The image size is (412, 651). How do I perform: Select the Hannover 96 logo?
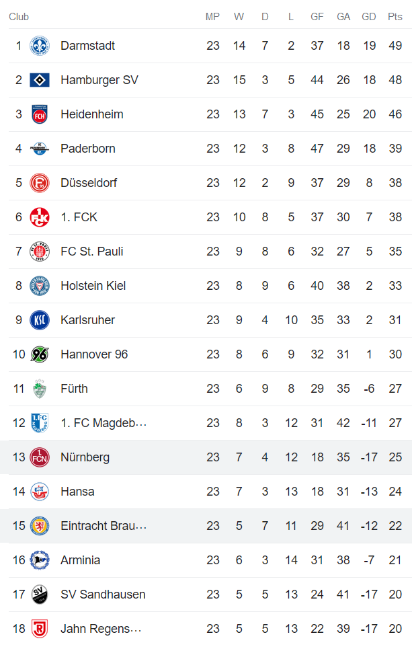click(x=40, y=354)
